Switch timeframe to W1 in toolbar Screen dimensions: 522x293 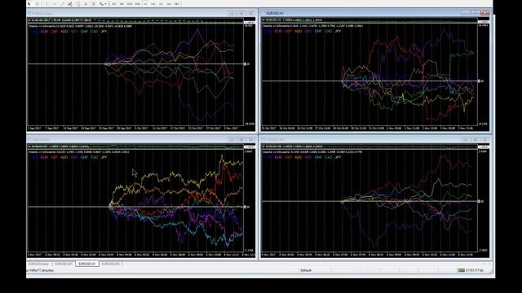(x=169, y=4)
